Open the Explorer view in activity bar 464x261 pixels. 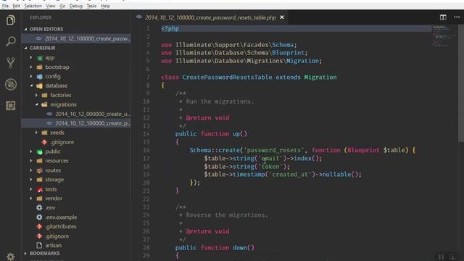(11, 20)
